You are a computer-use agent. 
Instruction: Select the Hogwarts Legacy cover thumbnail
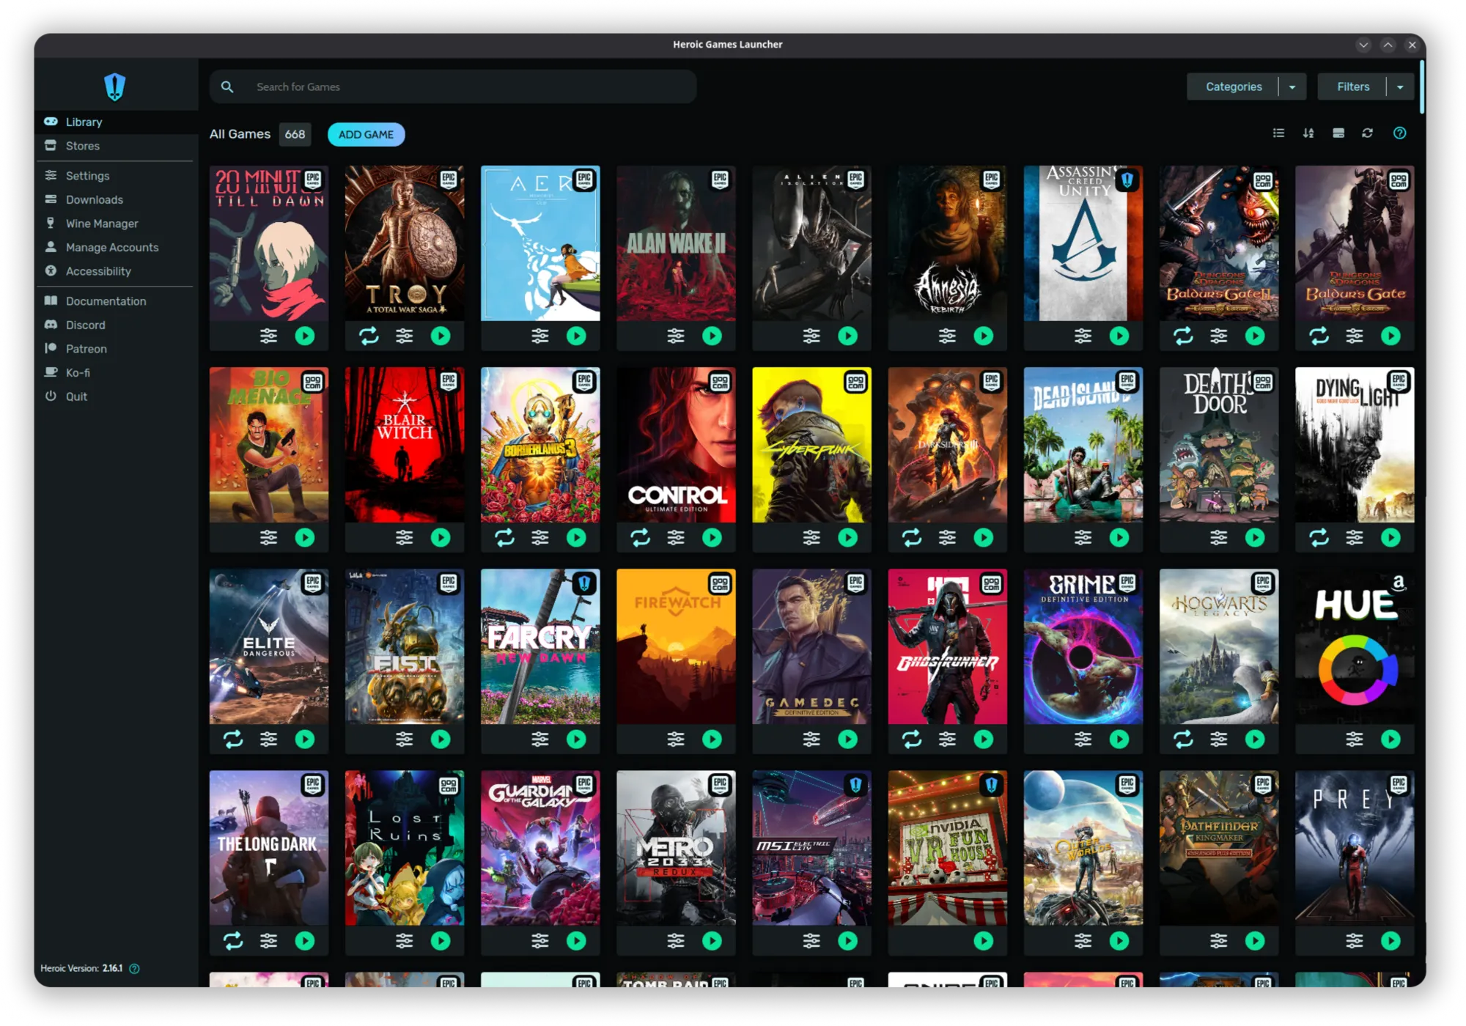[1219, 646]
